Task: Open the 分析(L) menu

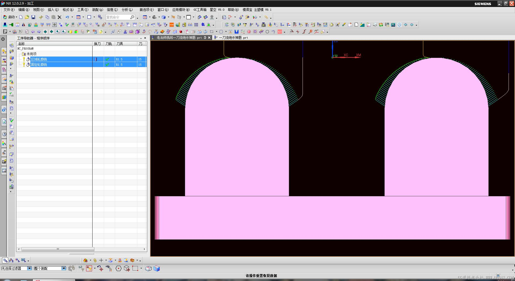Action: coord(127,10)
